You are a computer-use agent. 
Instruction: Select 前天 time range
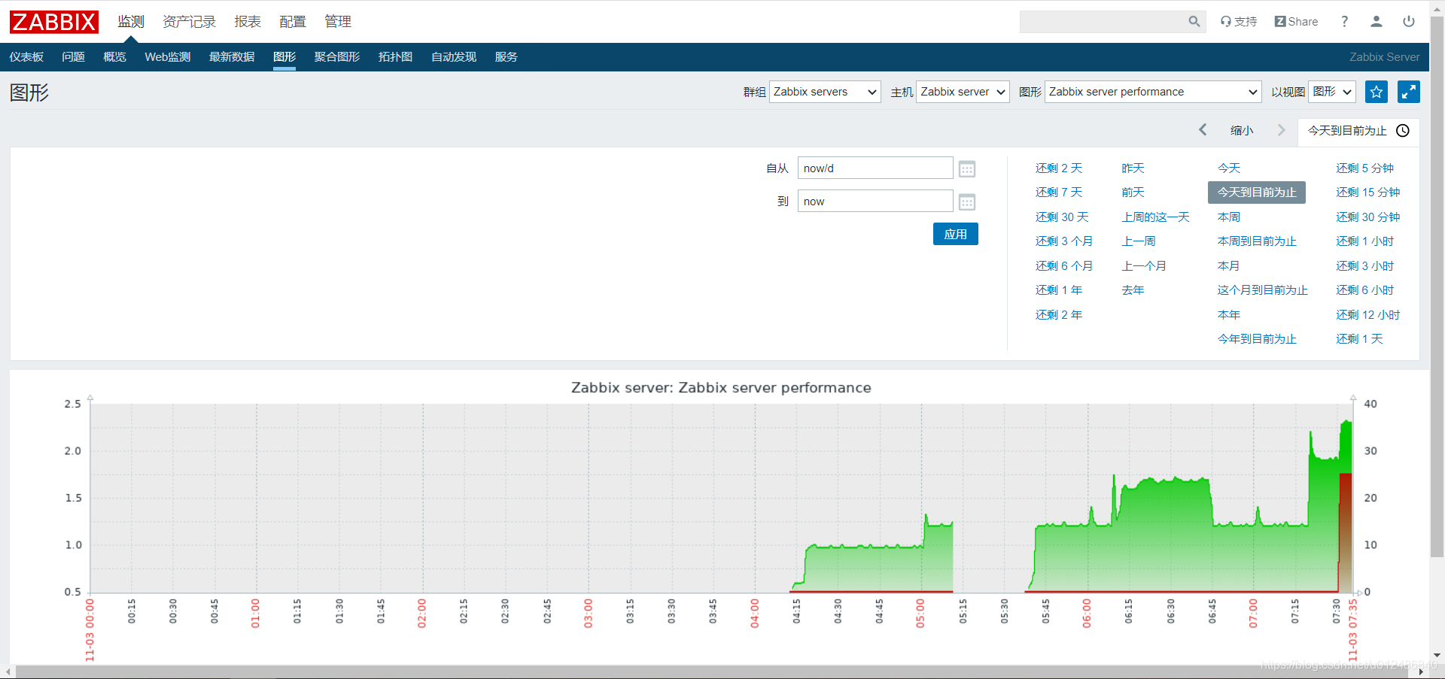pos(1133,192)
